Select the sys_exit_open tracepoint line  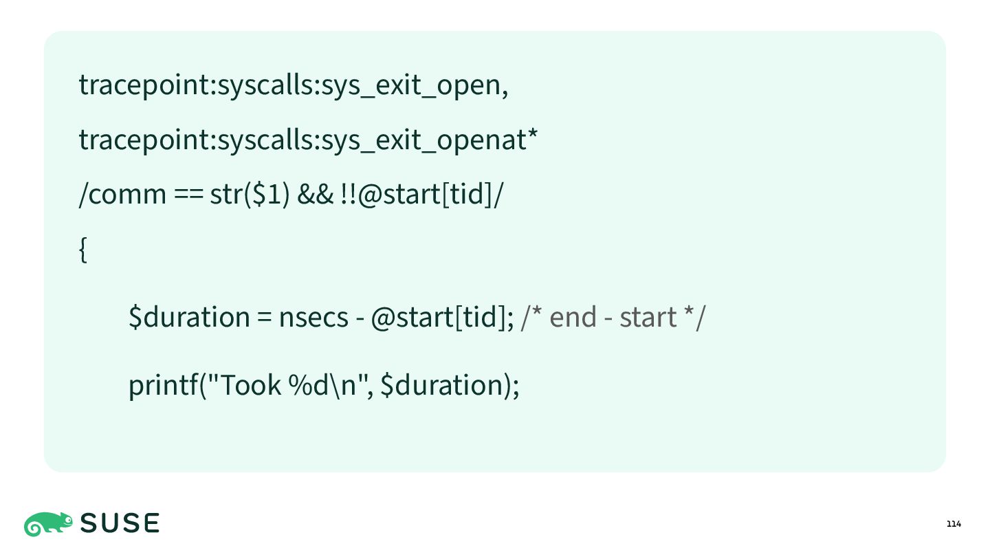(294, 85)
